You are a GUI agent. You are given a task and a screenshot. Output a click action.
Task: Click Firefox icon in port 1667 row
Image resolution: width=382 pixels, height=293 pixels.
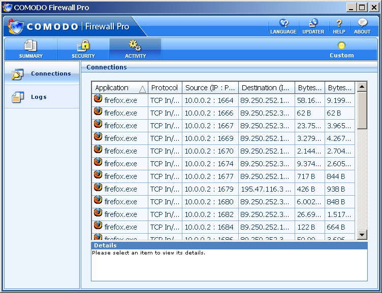click(98, 124)
